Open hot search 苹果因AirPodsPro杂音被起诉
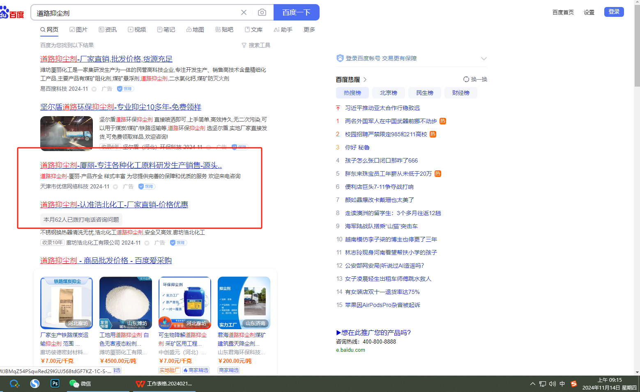The width and height of the screenshot is (640, 392). pyautogui.click(x=382, y=305)
